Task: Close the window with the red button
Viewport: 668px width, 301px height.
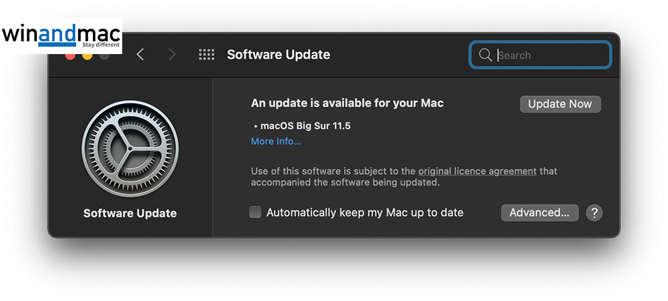Action: click(x=70, y=56)
